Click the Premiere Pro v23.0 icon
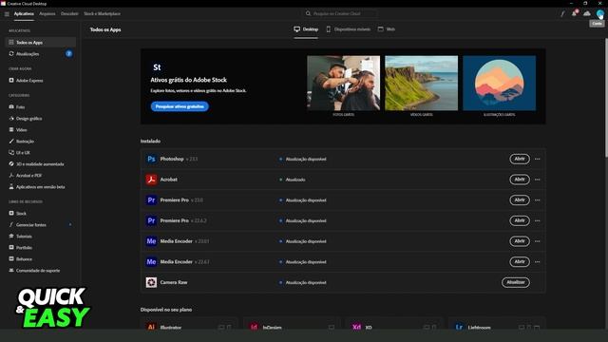608x342 pixels. [x=151, y=200]
